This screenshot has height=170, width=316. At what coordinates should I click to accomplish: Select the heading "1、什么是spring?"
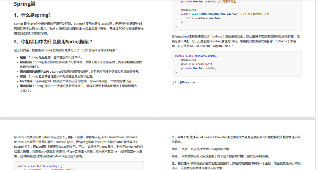coord(32,15)
